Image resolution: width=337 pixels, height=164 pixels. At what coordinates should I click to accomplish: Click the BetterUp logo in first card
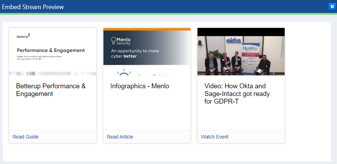pos(23,36)
